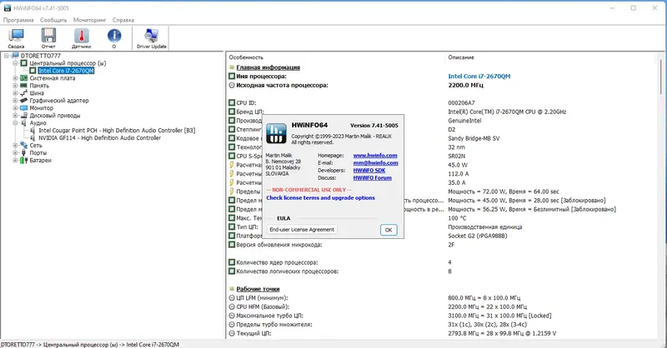Screen dimensions: 667x348
Task: Expand the Шина branch
Action: [x=15, y=93]
